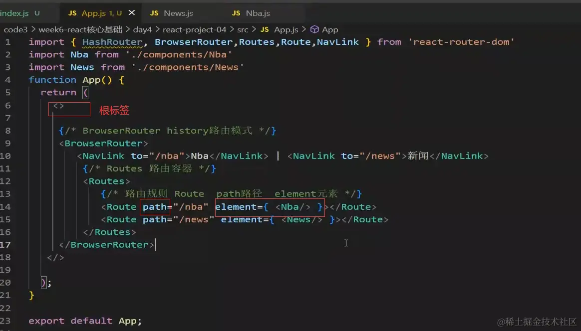Click line number 23 in gutter
581x331 pixels.
point(5,321)
